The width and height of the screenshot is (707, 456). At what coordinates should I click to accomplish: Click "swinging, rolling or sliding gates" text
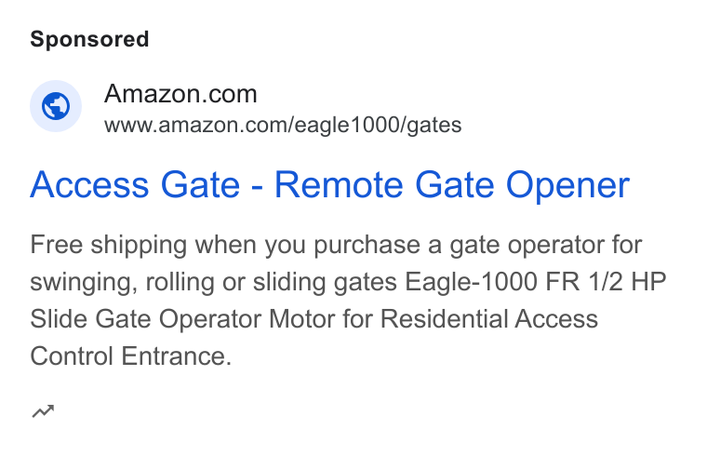pos(213,283)
